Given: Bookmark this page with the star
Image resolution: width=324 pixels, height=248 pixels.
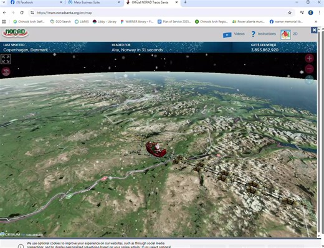Looking at the screenshot, I should pos(290,12).
